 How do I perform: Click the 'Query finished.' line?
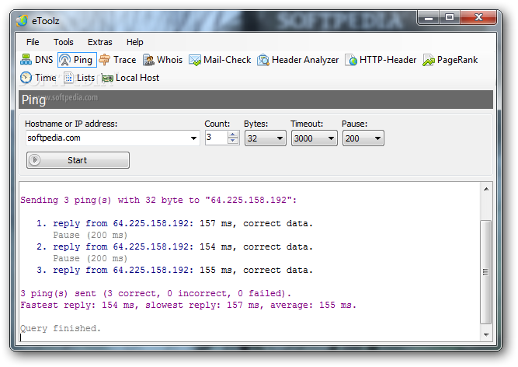(x=61, y=328)
